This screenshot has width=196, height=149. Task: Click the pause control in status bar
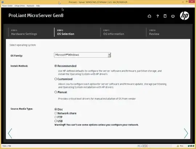pyautogui.click(x=141, y=146)
